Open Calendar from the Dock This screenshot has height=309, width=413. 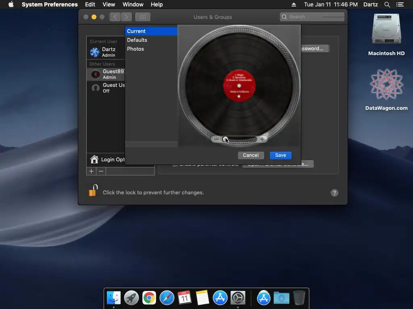pyautogui.click(x=184, y=298)
